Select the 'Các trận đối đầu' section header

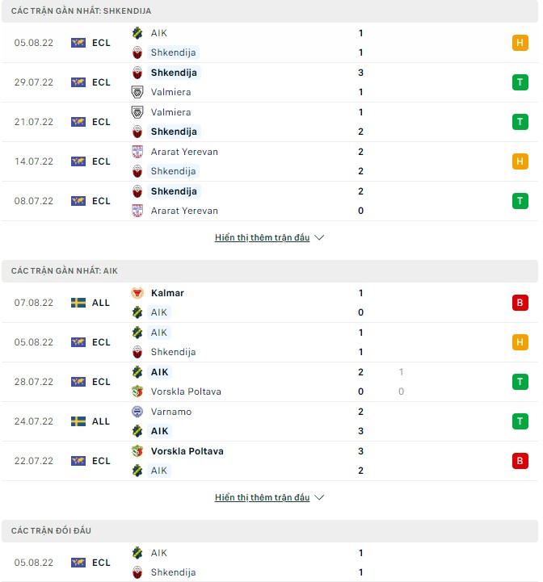tap(52, 531)
